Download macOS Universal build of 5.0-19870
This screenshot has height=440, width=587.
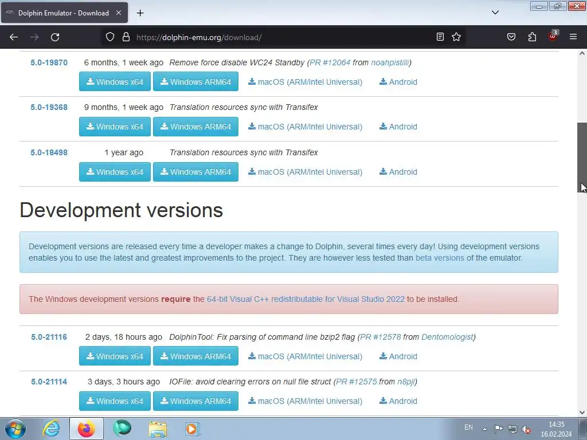pyautogui.click(x=305, y=82)
